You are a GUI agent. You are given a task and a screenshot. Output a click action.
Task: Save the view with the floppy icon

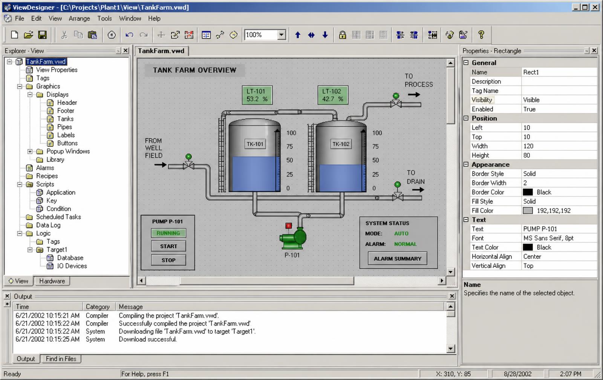coord(42,35)
